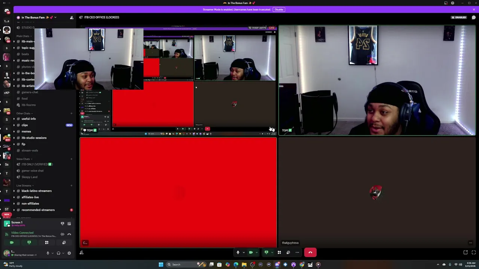Open weather widget showing Partly cloudy
This screenshot has height=269, width=479.
(13, 265)
